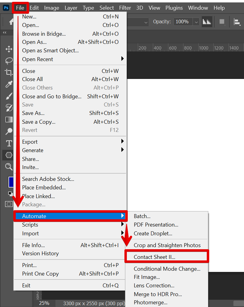Click the Photoshop Ps logo icon

6,8
